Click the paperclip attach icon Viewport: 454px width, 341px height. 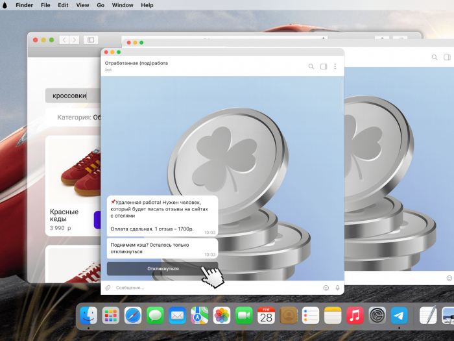click(x=108, y=288)
